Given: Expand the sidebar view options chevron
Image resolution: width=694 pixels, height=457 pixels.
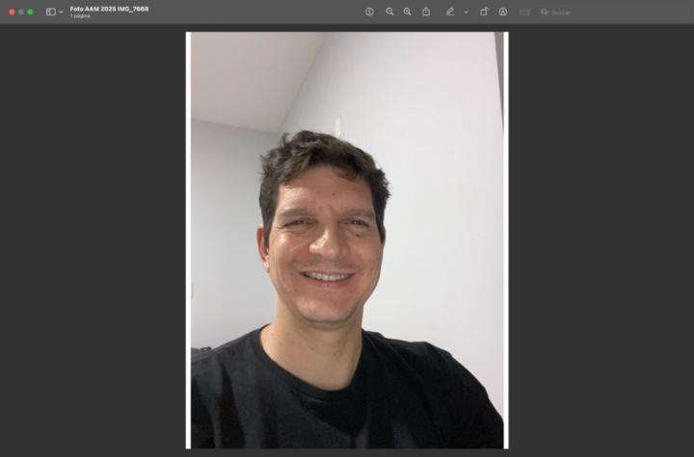Looking at the screenshot, I should (61, 12).
